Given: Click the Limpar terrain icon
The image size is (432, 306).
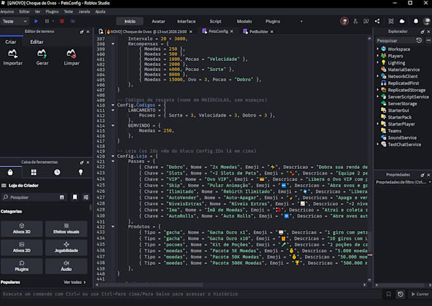Looking at the screenshot, I should click(72, 57).
